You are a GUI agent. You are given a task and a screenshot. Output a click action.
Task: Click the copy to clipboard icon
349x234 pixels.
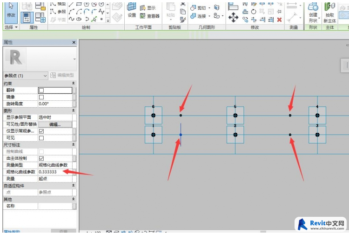click(x=183, y=12)
